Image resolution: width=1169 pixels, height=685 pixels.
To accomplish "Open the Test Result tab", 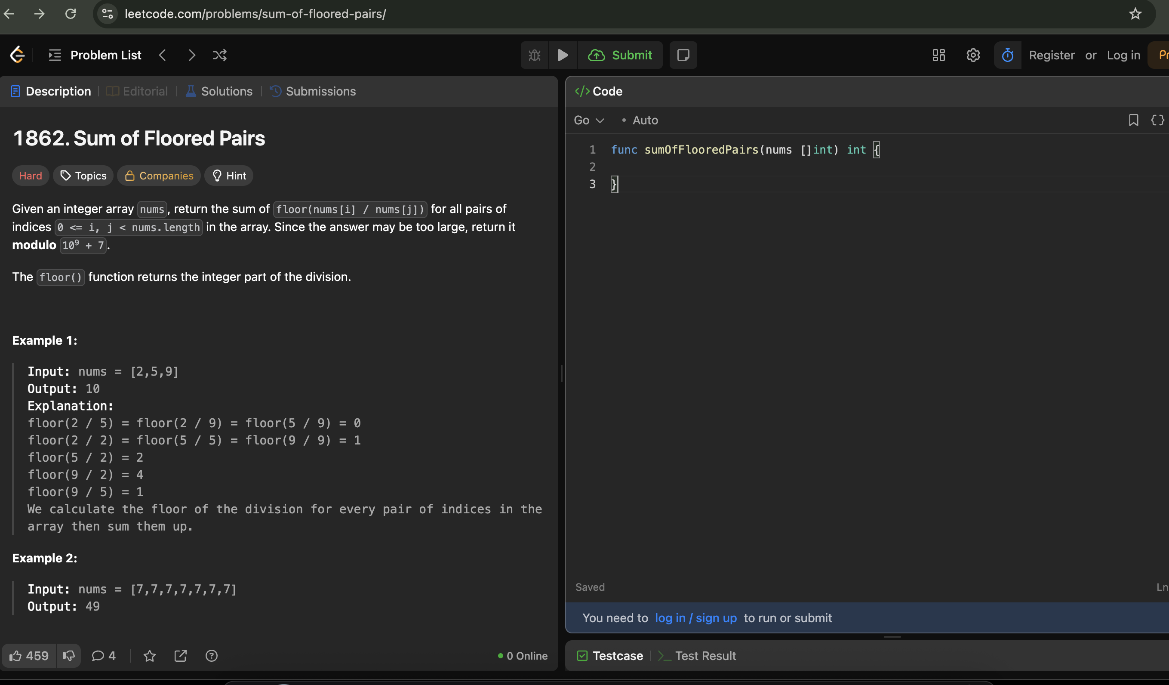I will (697, 656).
